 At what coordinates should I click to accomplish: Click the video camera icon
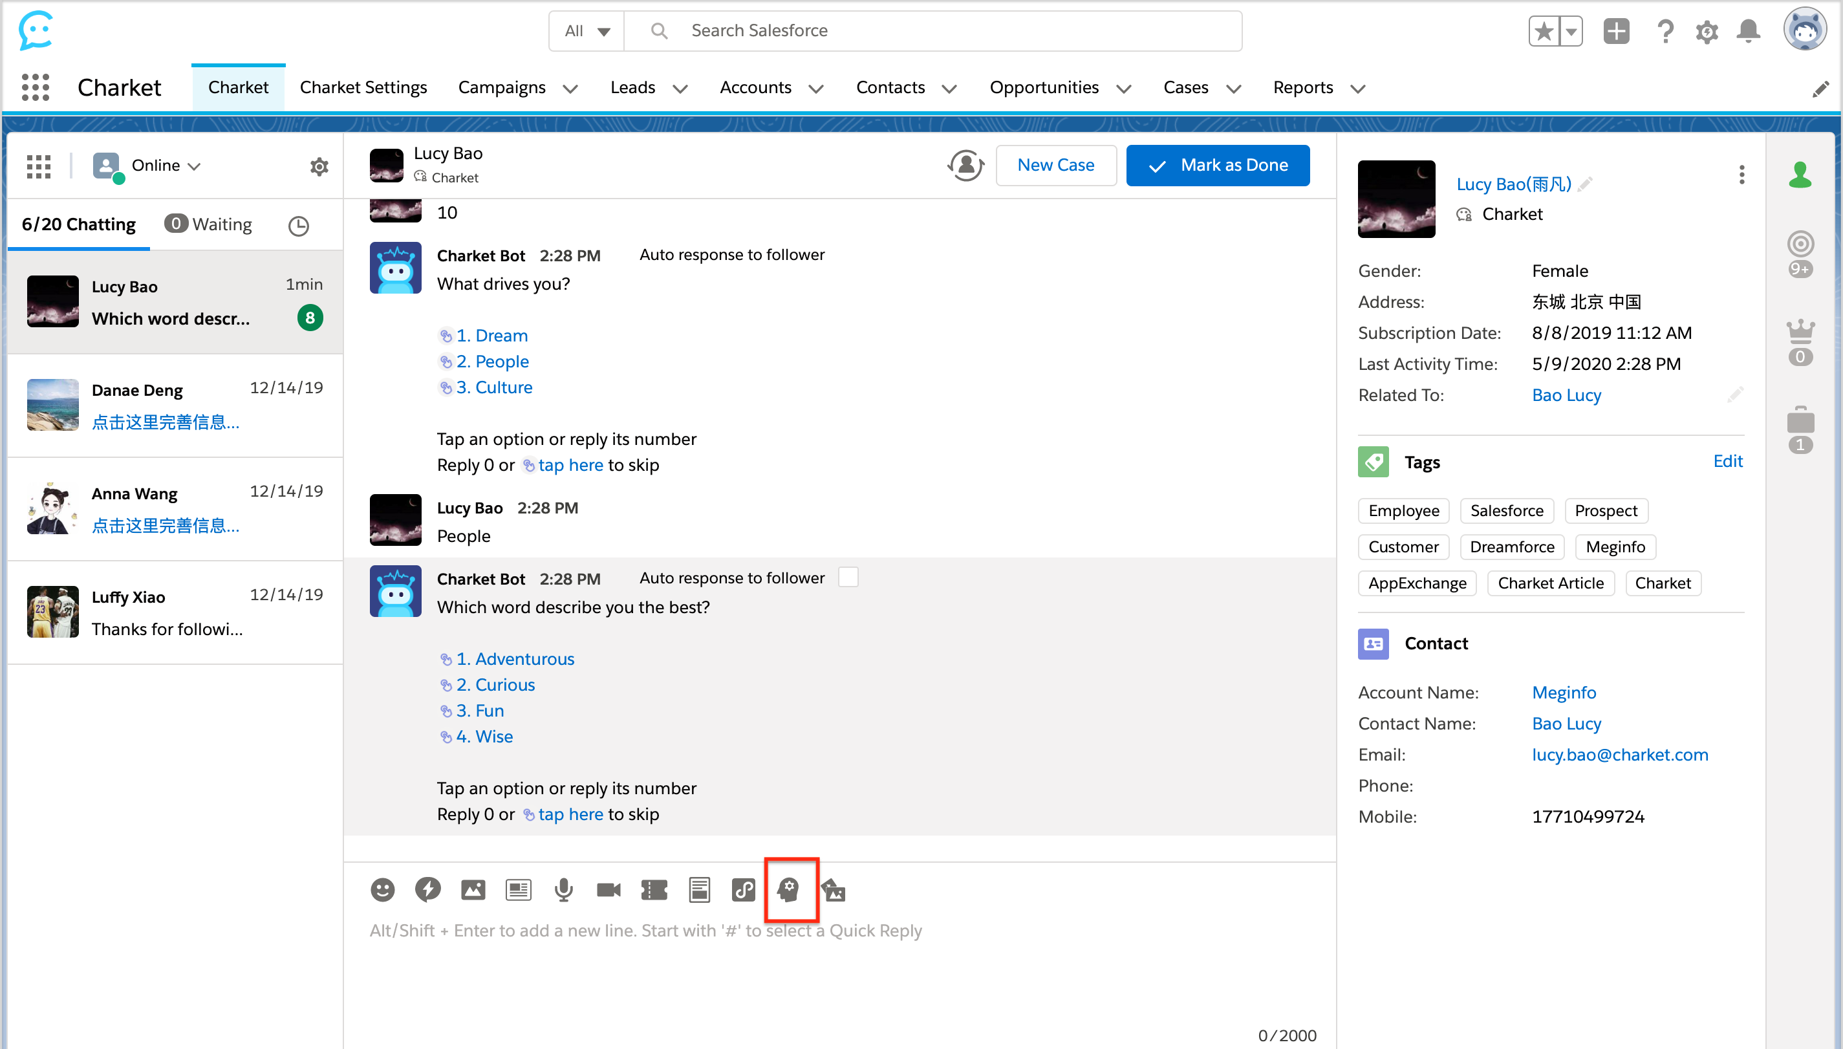point(609,890)
